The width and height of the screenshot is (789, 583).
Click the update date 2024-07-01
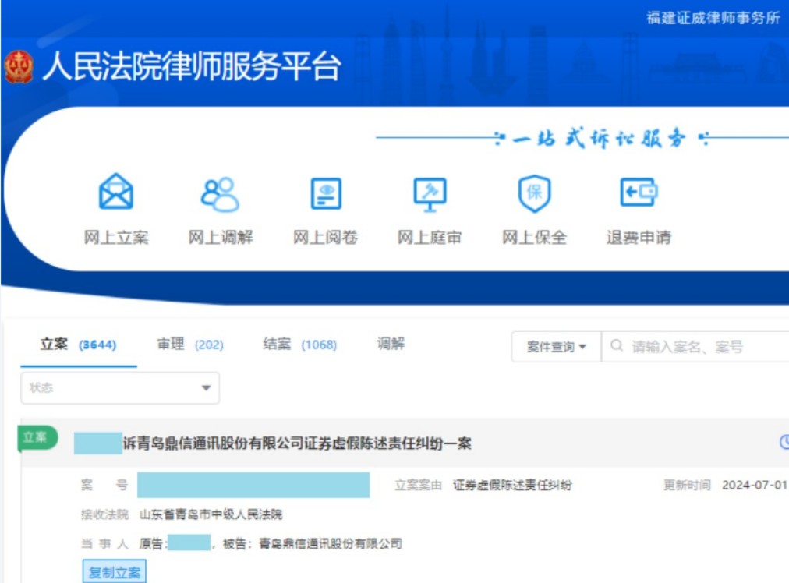point(754,485)
